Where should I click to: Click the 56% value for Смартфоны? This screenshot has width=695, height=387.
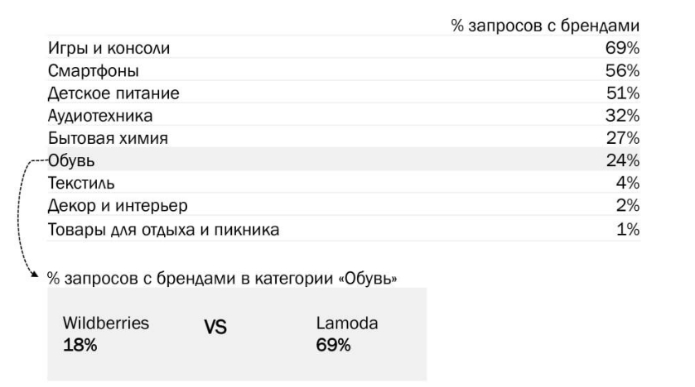pos(622,71)
